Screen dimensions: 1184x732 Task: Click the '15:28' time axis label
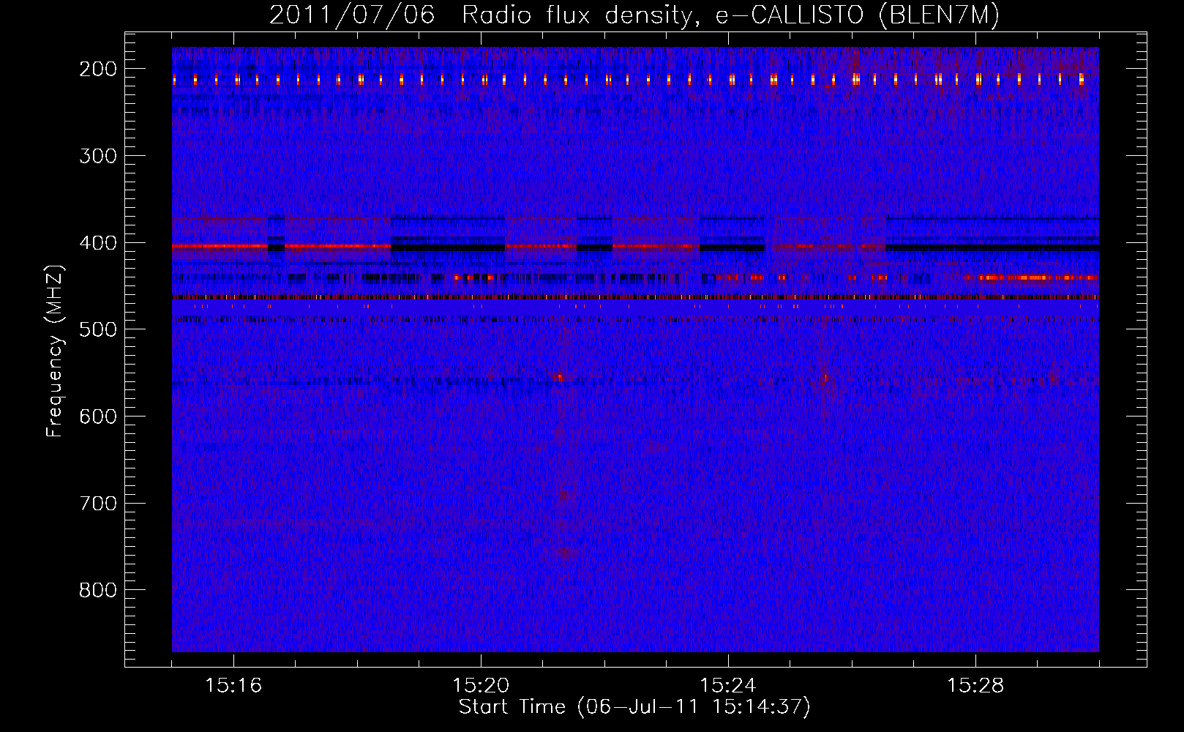point(975,686)
